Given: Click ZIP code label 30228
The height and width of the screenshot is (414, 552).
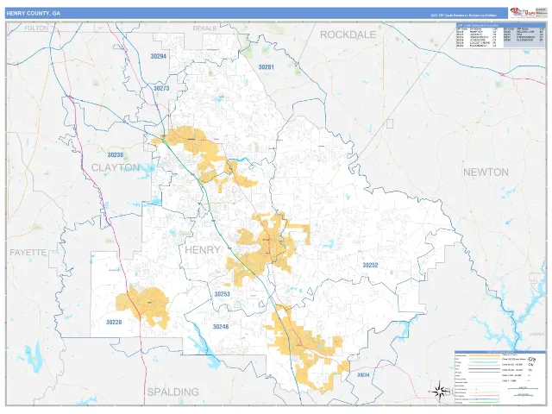Looking at the screenshot, I should click(114, 322).
